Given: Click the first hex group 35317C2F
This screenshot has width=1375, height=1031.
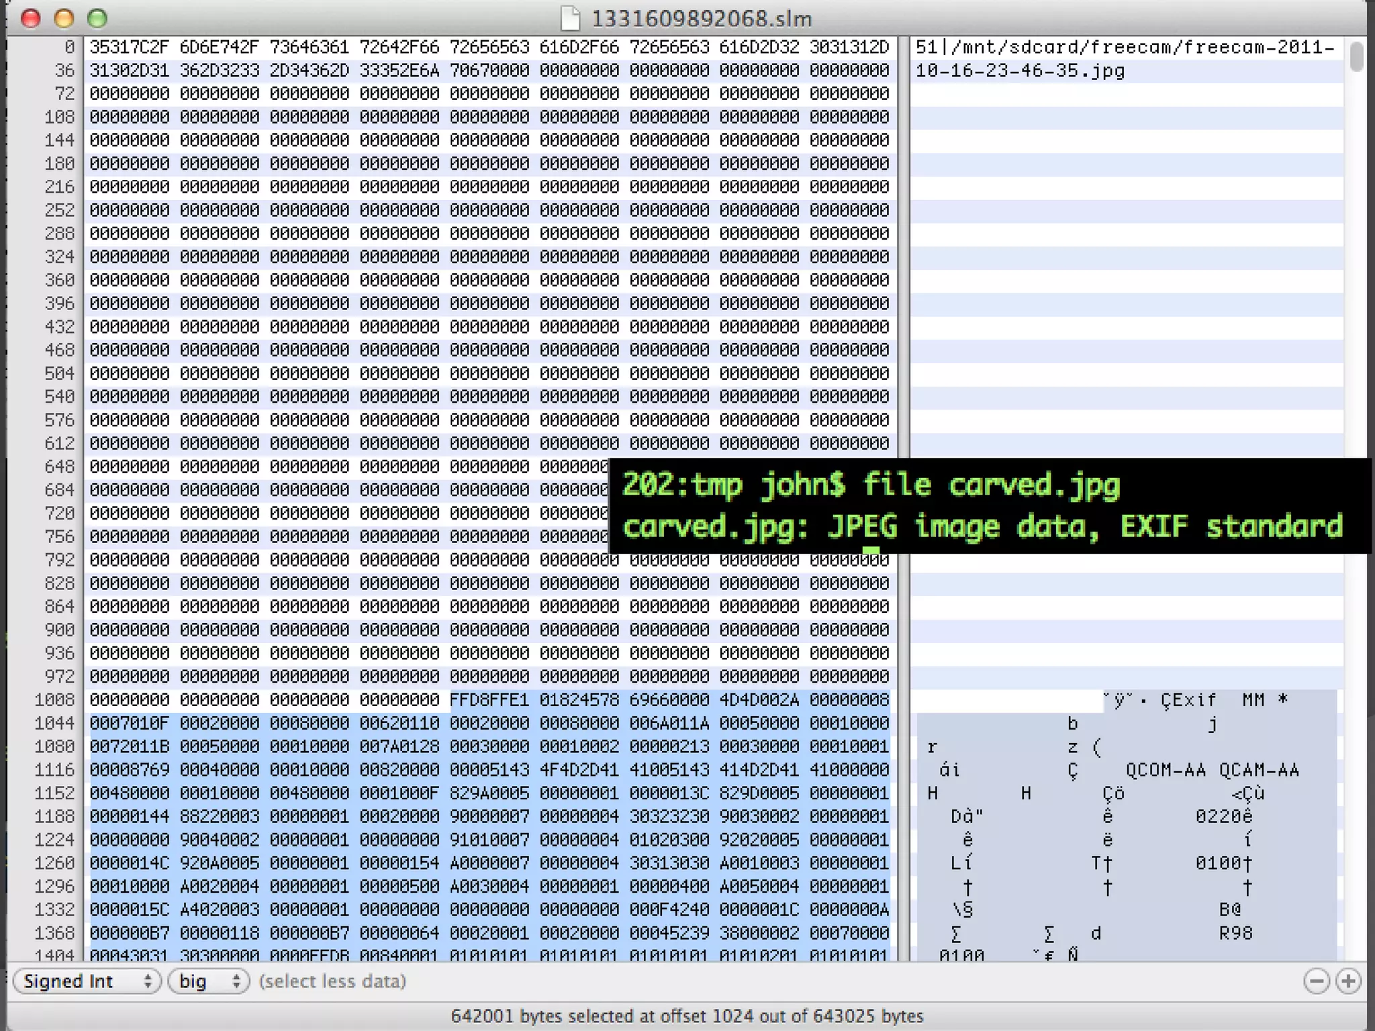Looking at the screenshot, I should click(x=129, y=47).
